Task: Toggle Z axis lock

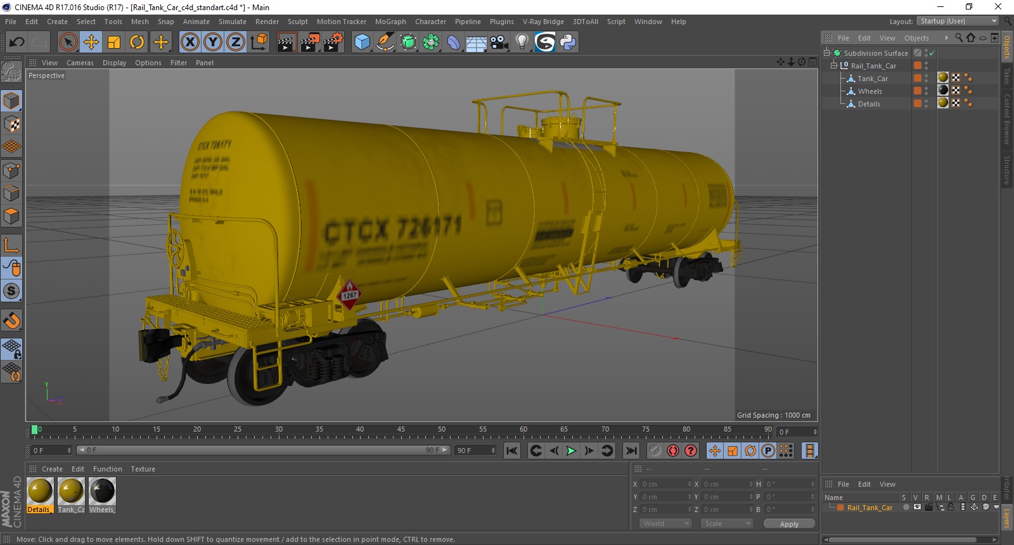Action: click(235, 42)
